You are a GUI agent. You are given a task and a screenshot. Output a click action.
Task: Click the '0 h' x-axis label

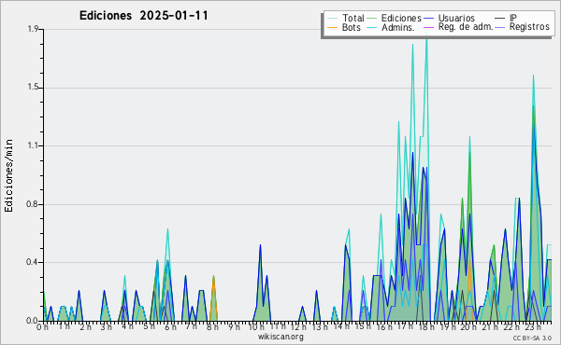[42, 326]
